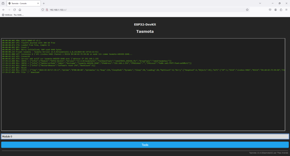The height and width of the screenshot is (156, 290).
Task: Click the 'QPC: Count 1' log line
Action: (x=15, y=47)
